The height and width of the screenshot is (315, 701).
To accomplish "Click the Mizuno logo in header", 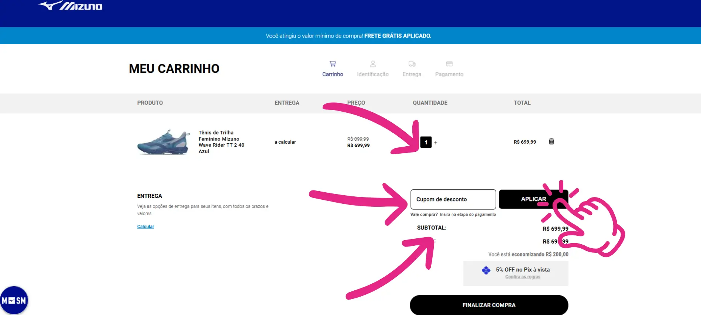I will 70,6.
